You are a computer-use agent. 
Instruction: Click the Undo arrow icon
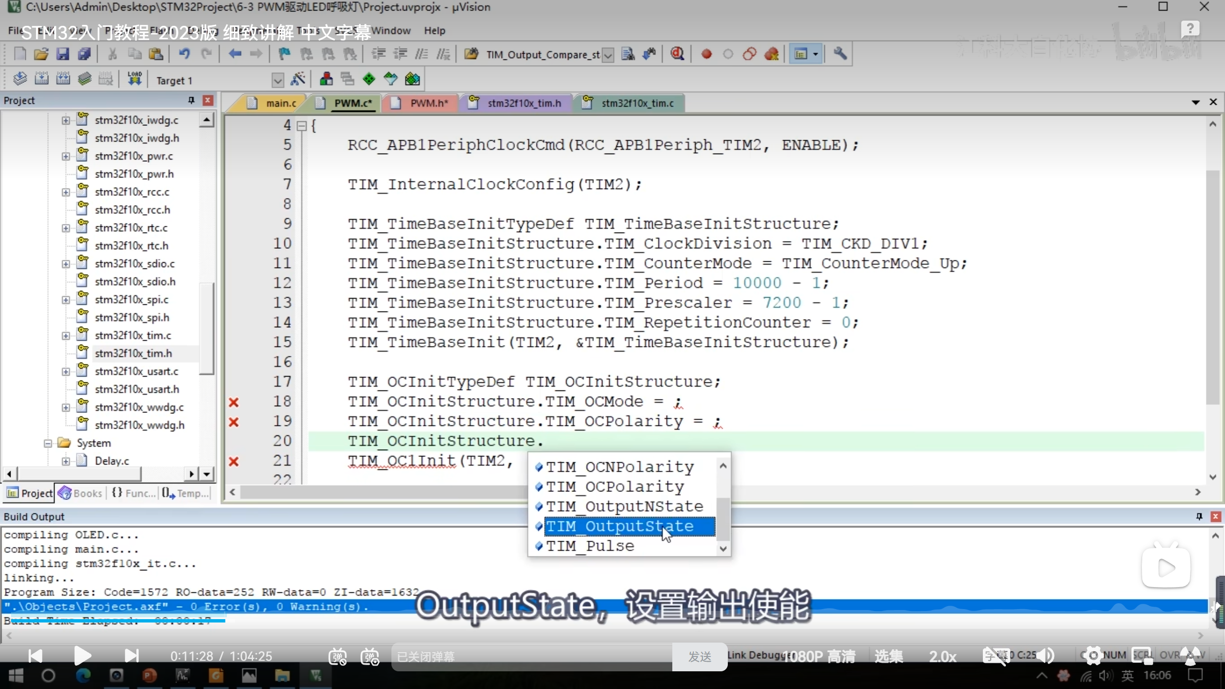tap(184, 54)
